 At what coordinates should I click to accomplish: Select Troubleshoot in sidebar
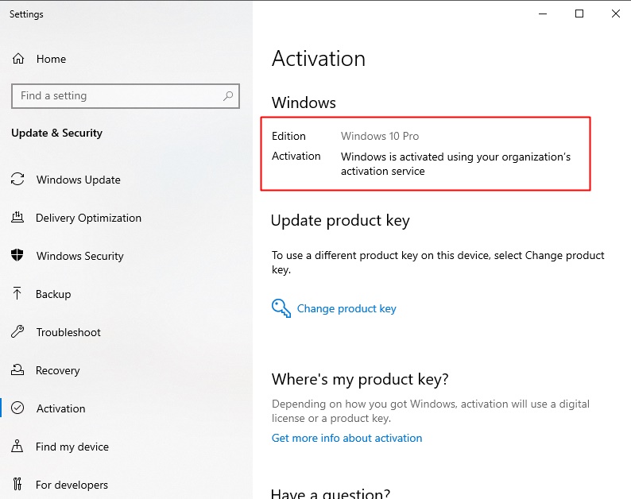coord(68,332)
